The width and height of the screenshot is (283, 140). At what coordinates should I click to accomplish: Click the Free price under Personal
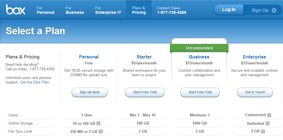click(x=89, y=63)
